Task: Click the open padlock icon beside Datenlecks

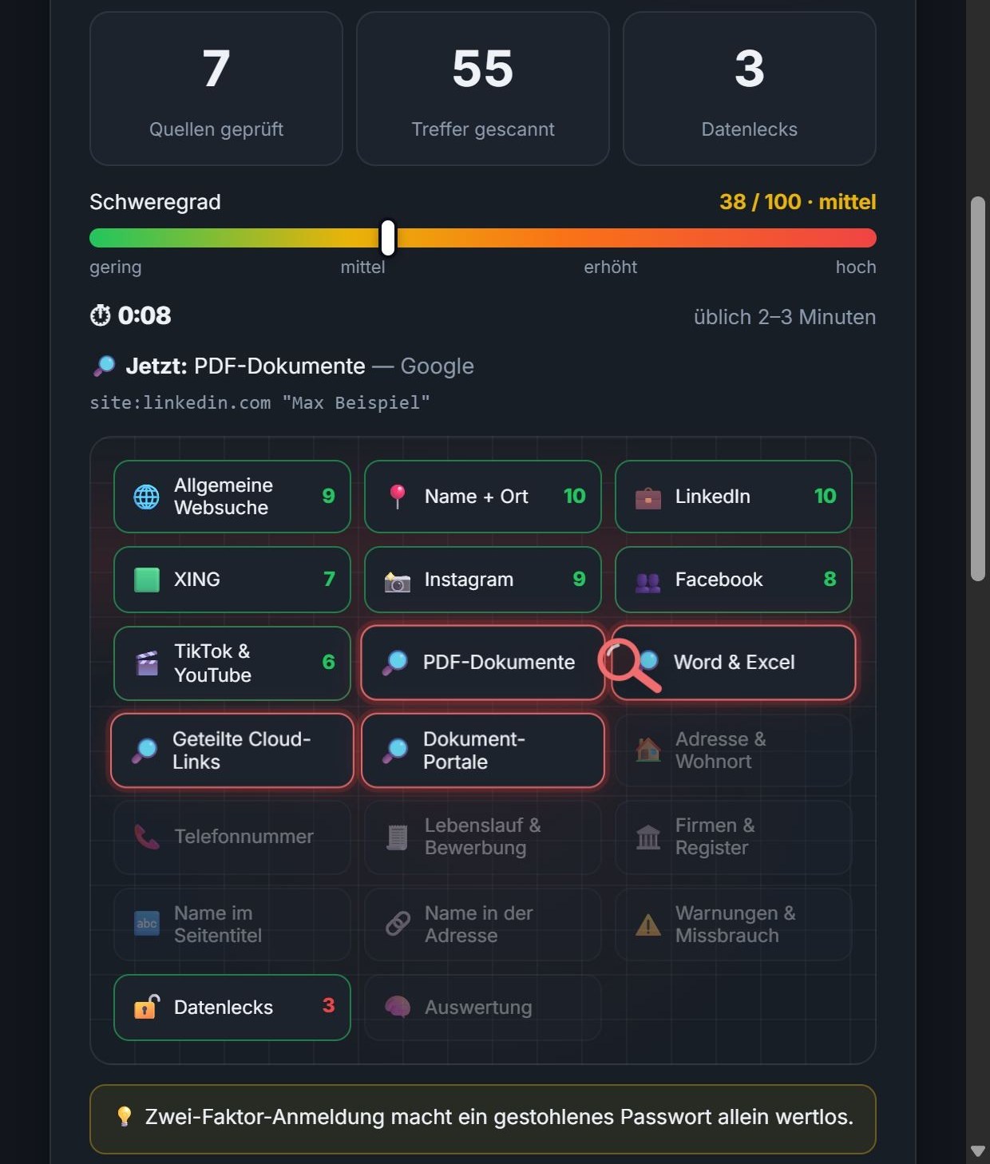Action: pyautogui.click(x=146, y=1007)
